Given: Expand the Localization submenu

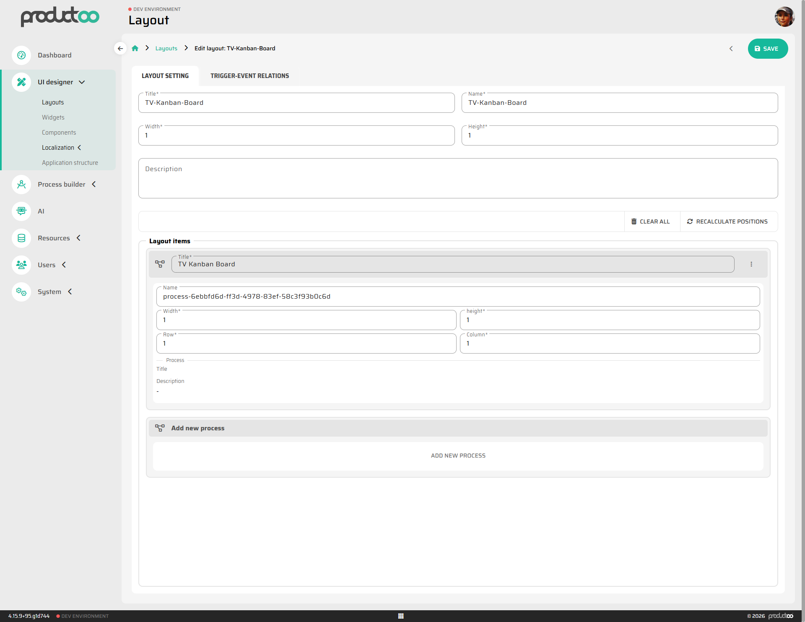Looking at the screenshot, I should tap(79, 148).
